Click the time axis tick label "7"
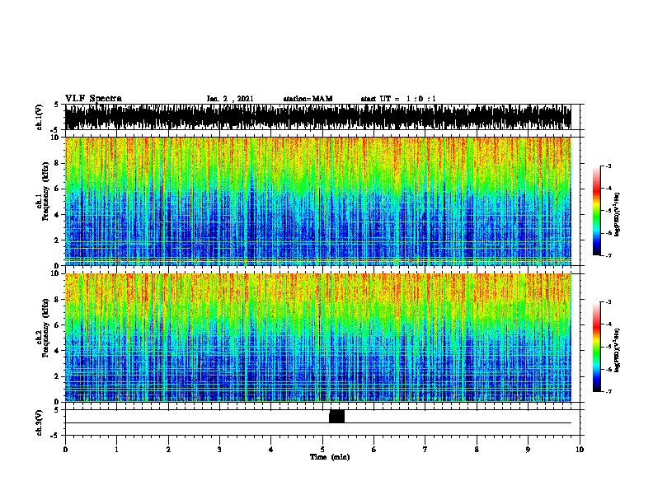The width and height of the screenshot is (653, 504). pos(425,449)
